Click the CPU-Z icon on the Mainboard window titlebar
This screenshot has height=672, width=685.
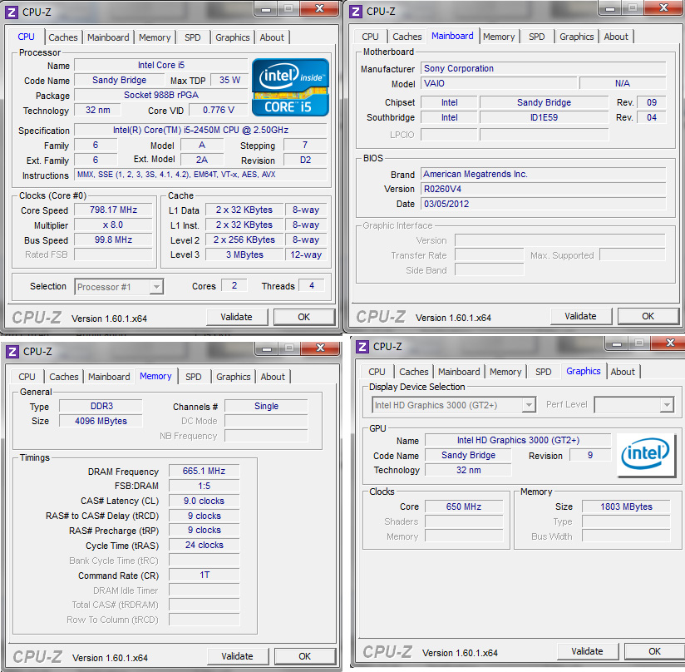click(x=354, y=11)
